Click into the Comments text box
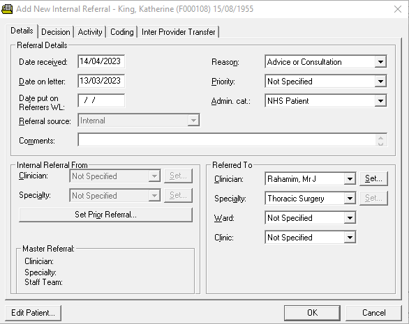This screenshot has height=324, width=409. click(x=226, y=140)
